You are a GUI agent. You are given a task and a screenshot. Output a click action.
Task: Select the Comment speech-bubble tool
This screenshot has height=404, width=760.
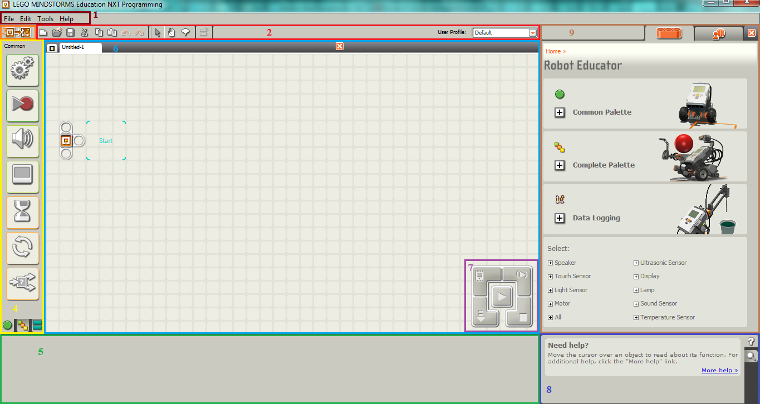coord(185,32)
